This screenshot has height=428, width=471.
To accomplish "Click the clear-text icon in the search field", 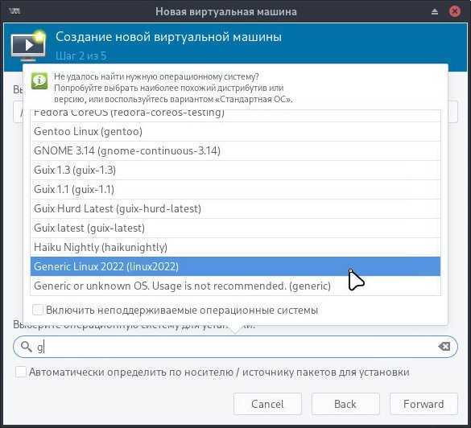I will click(444, 347).
